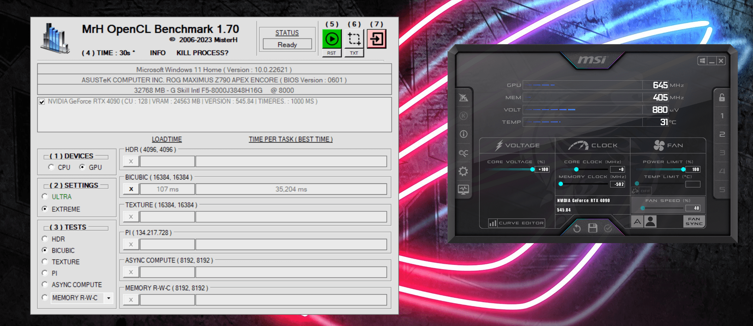Click the TXT export button

tap(354, 53)
